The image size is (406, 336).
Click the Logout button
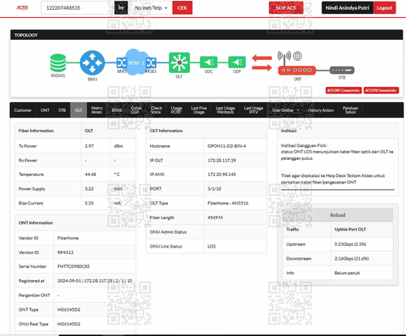(384, 8)
